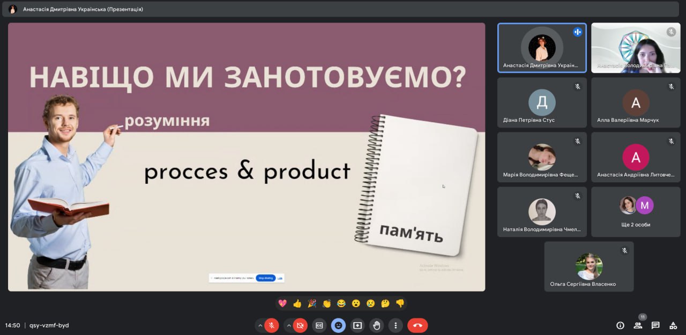686x335 pixels.
Task: Select Анастасія Андріївна Литовченко participant tile
Action: pos(636,157)
